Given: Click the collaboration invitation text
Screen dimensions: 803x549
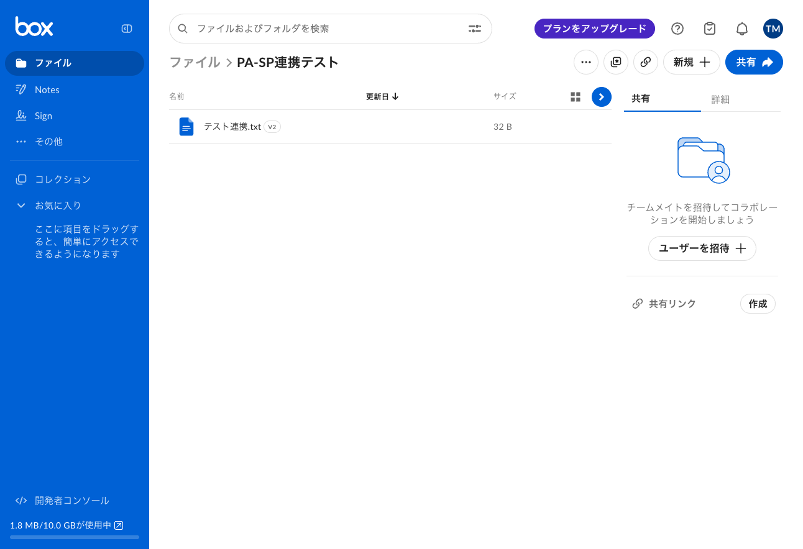Looking at the screenshot, I should [702, 214].
